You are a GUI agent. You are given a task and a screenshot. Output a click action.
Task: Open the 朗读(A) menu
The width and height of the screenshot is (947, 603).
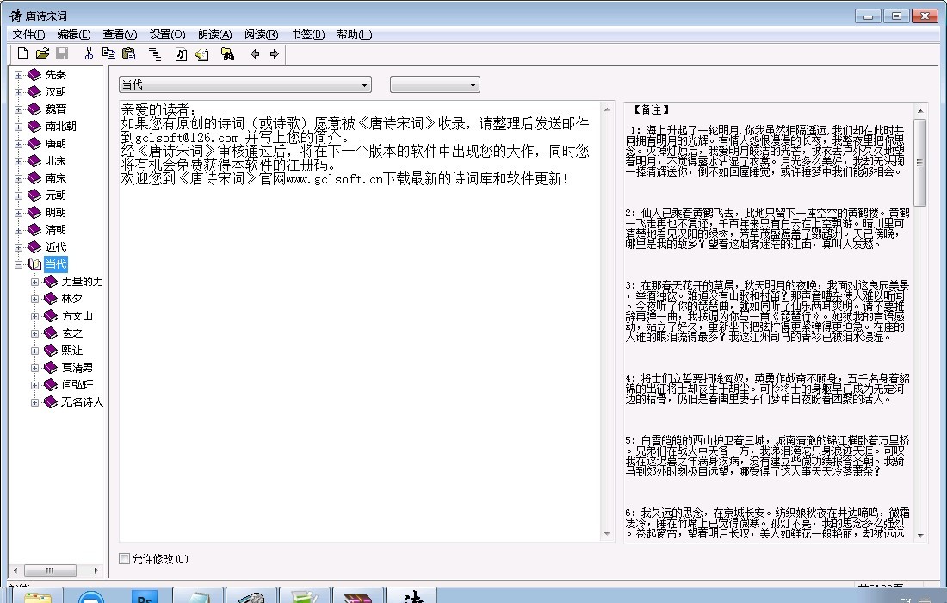(214, 34)
